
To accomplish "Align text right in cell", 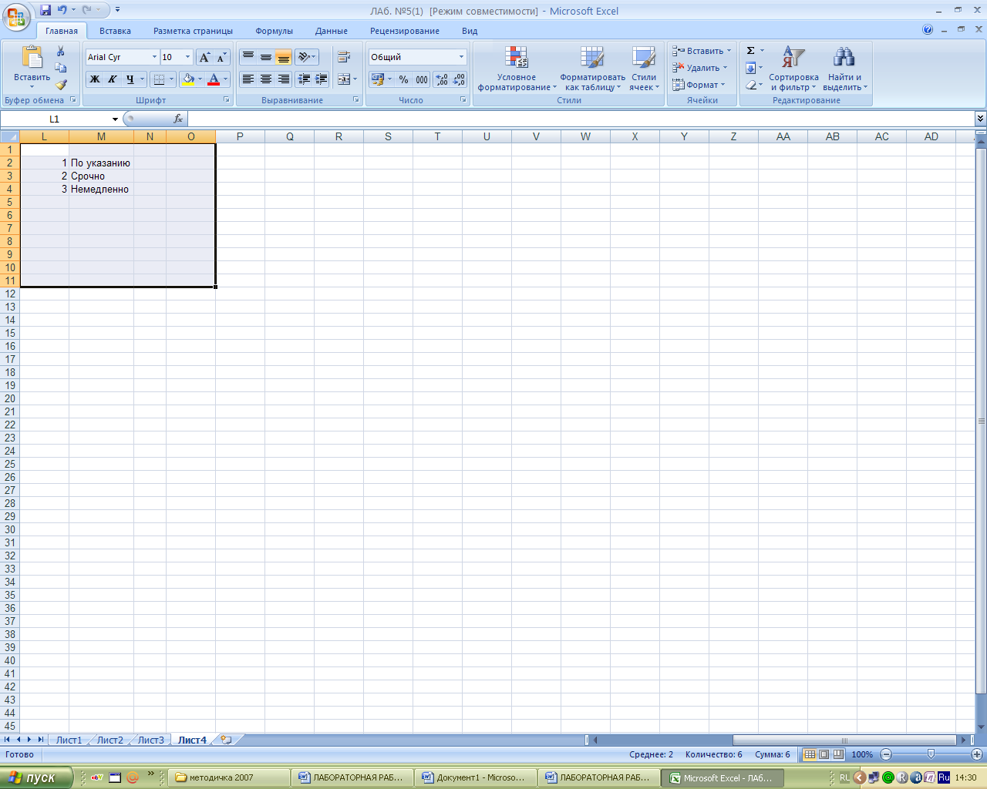I will [x=284, y=79].
